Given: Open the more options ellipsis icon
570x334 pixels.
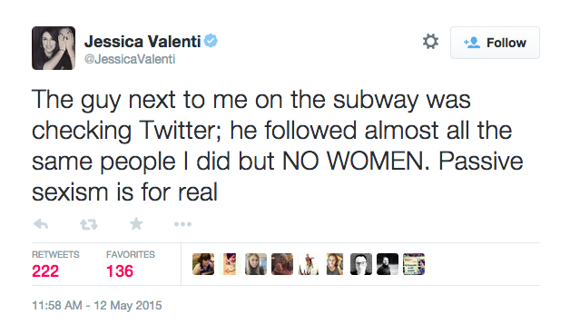Looking at the screenshot, I should [x=182, y=224].
